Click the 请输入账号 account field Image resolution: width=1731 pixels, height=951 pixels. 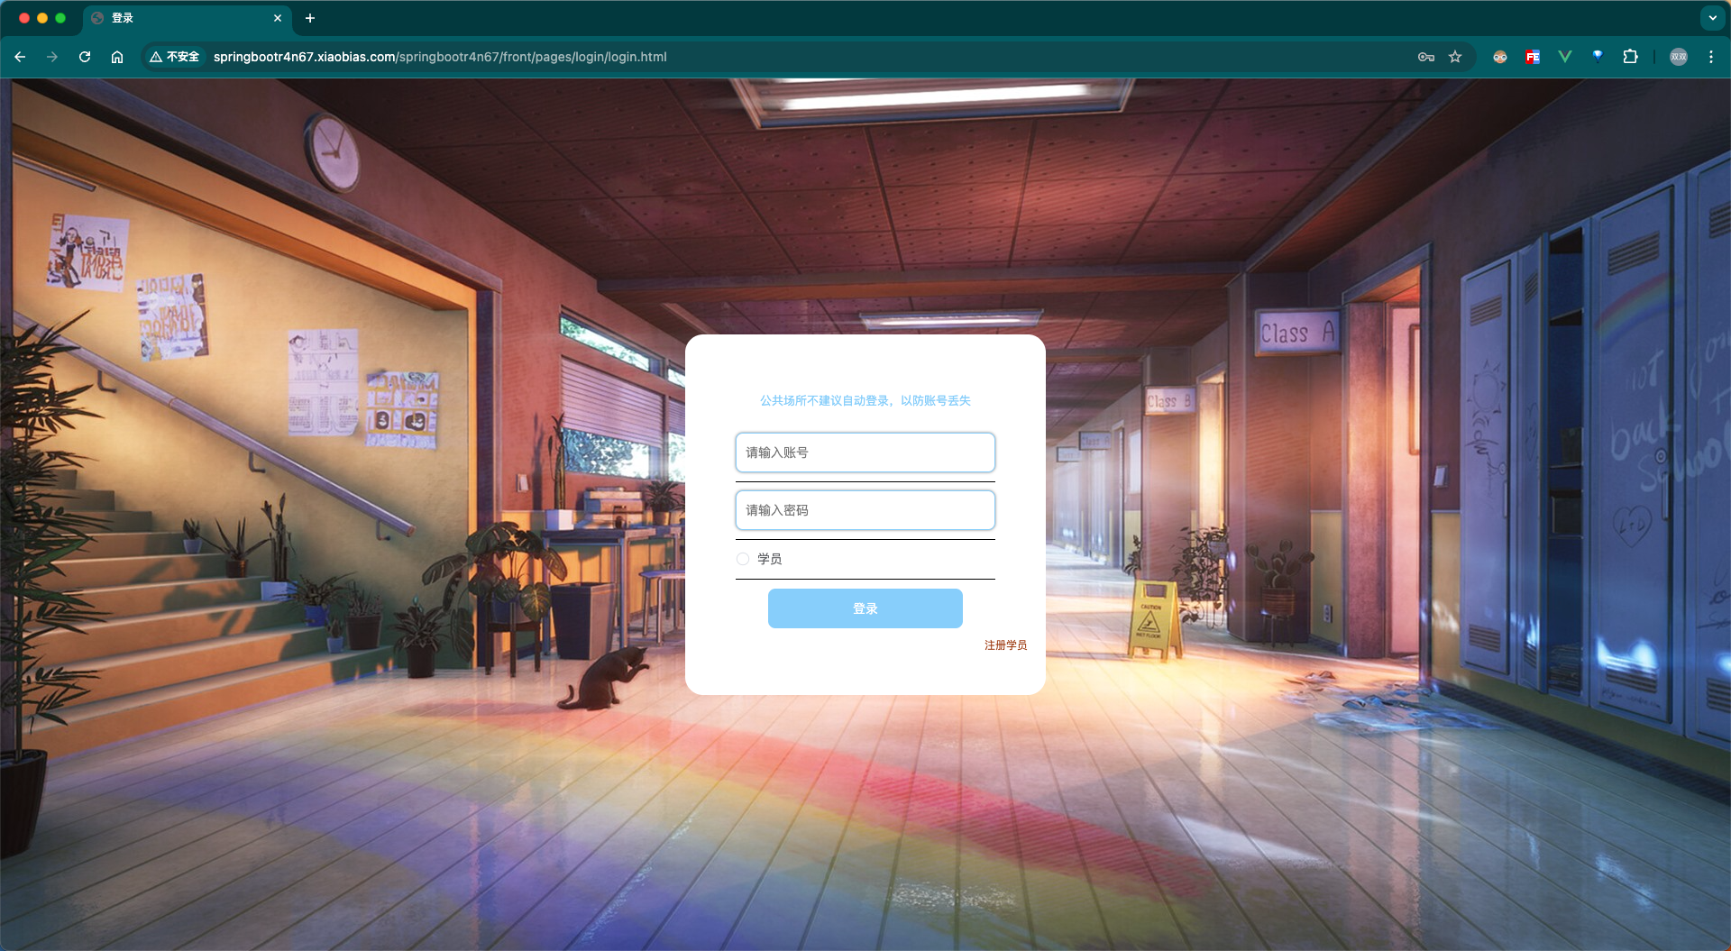[x=865, y=453]
